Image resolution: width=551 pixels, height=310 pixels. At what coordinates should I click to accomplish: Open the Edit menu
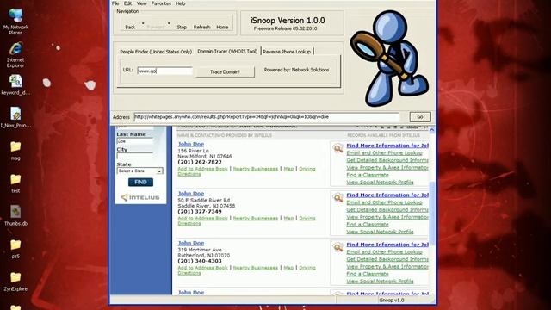(x=128, y=3)
